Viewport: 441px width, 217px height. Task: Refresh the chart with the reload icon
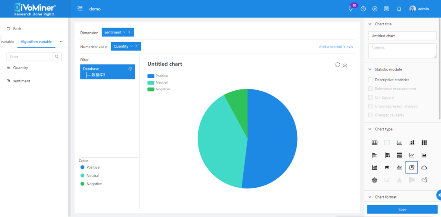click(338, 64)
